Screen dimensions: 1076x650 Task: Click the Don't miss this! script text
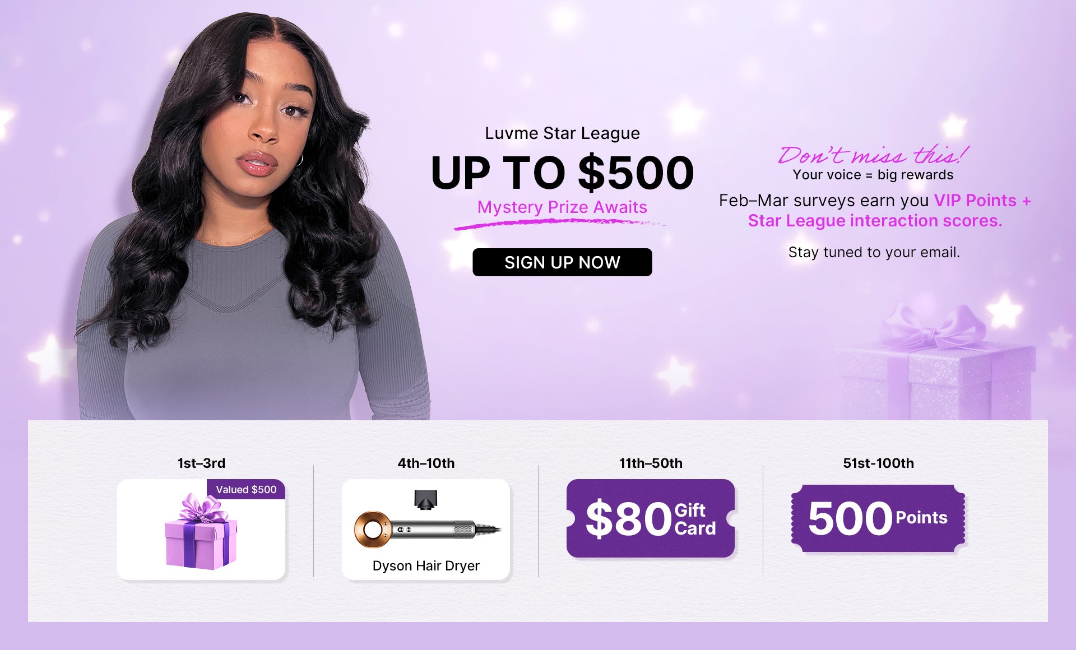click(873, 154)
